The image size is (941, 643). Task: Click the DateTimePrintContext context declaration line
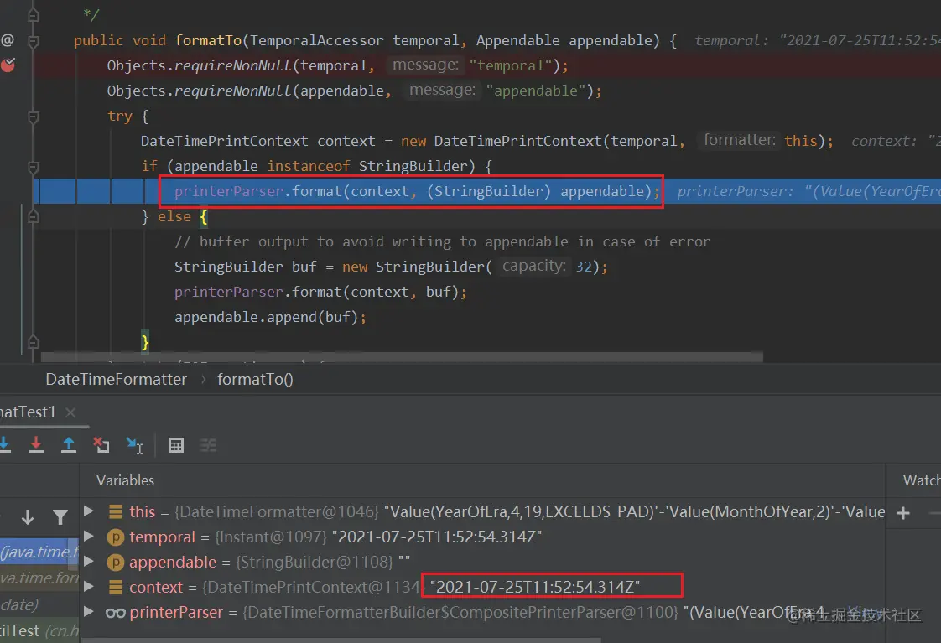486,141
